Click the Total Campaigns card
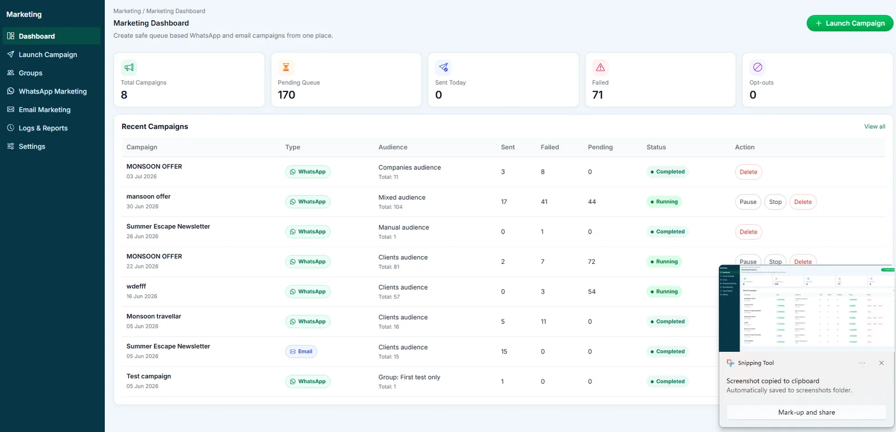This screenshot has height=432, width=896. (x=189, y=80)
